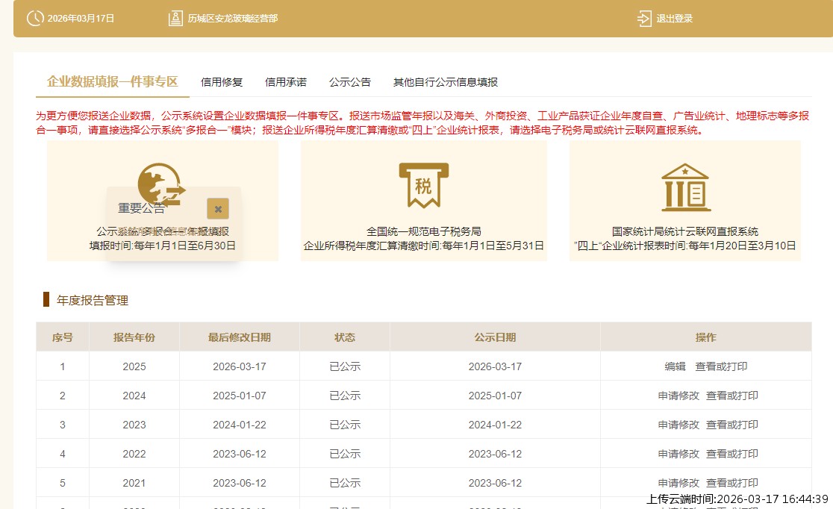The height and width of the screenshot is (509, 833).
Task: Switch to the 信用修复 tab
Action: tap(221, 82)
